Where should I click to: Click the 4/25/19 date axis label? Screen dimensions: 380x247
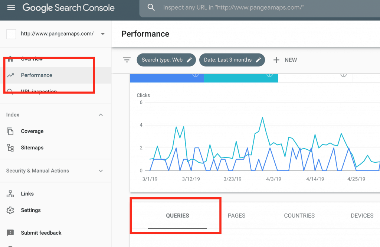coord(356,179)
